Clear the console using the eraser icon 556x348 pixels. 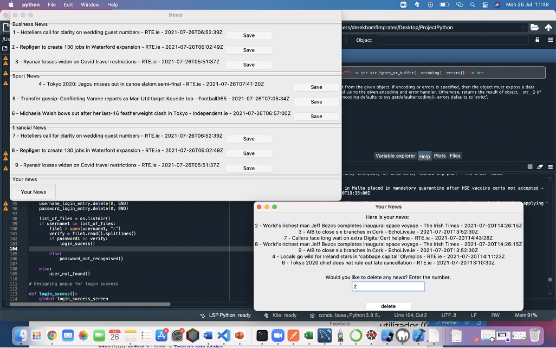[540, 167]
